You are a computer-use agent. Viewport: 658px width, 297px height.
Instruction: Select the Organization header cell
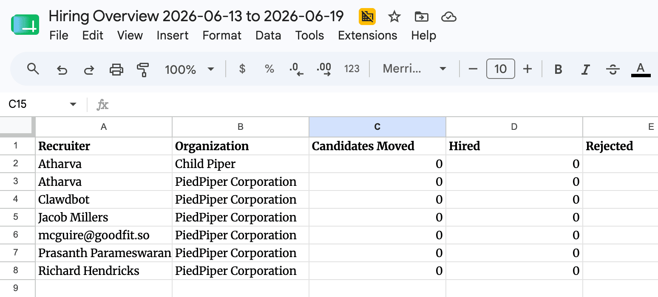click(241, 146)
